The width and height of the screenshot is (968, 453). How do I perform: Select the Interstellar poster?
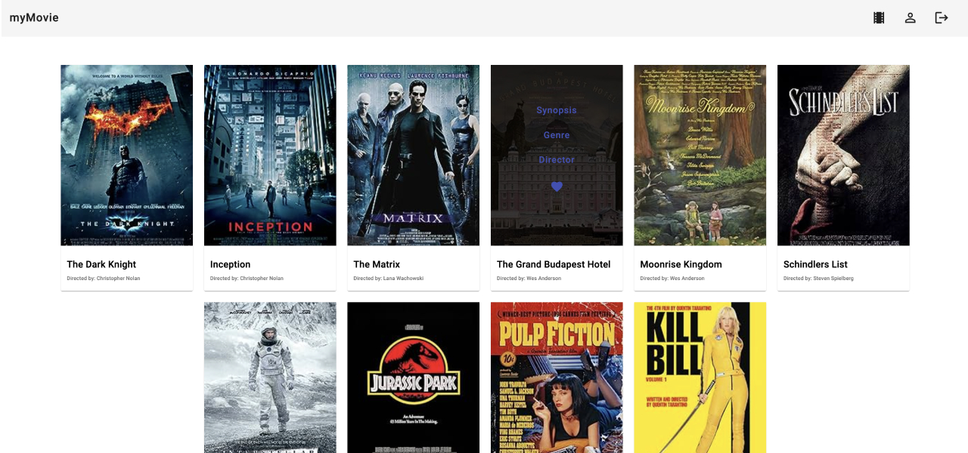270,377
